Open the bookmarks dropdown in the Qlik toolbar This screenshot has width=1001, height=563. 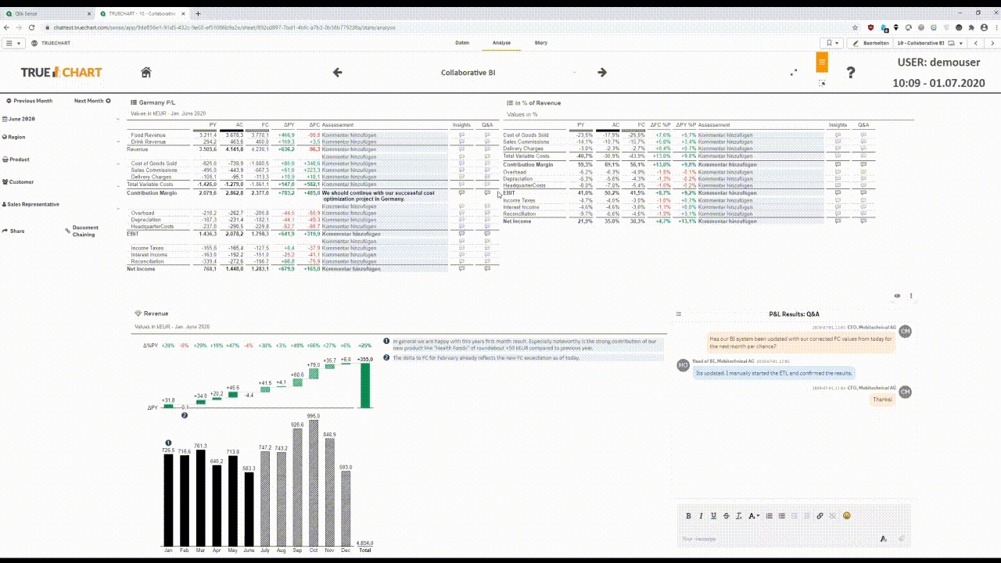(x=833, y=43)
